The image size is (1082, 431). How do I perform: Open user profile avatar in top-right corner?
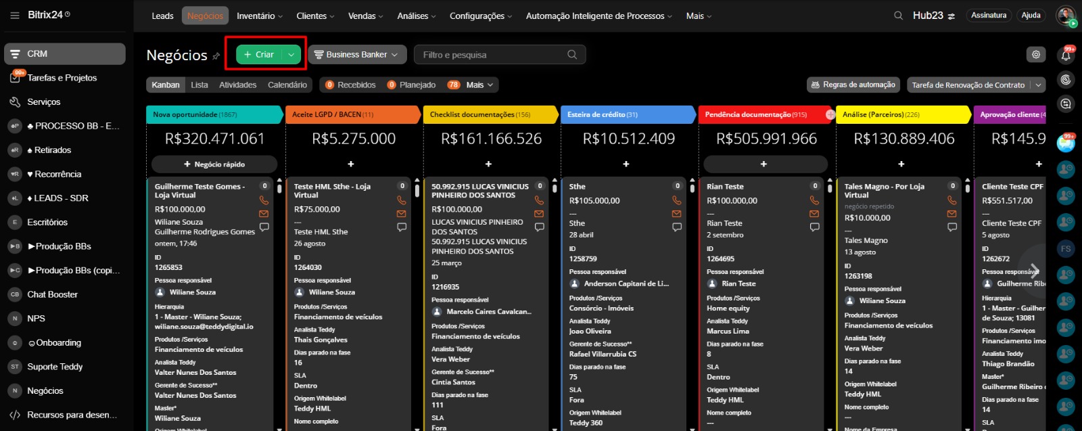tap(1066, 16)
